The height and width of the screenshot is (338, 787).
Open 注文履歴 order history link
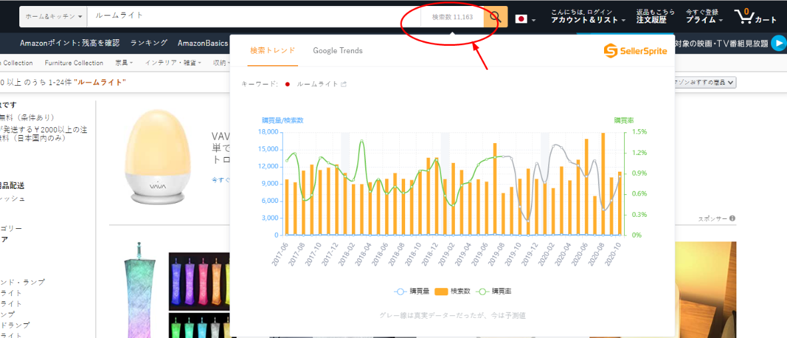pyautogui.click(x=655, y=20)
